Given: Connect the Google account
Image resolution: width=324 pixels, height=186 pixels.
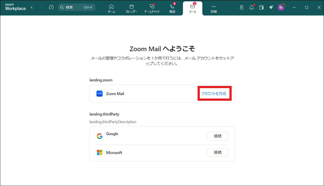Looking at the screenshot, I should click(x=218, y=136).
